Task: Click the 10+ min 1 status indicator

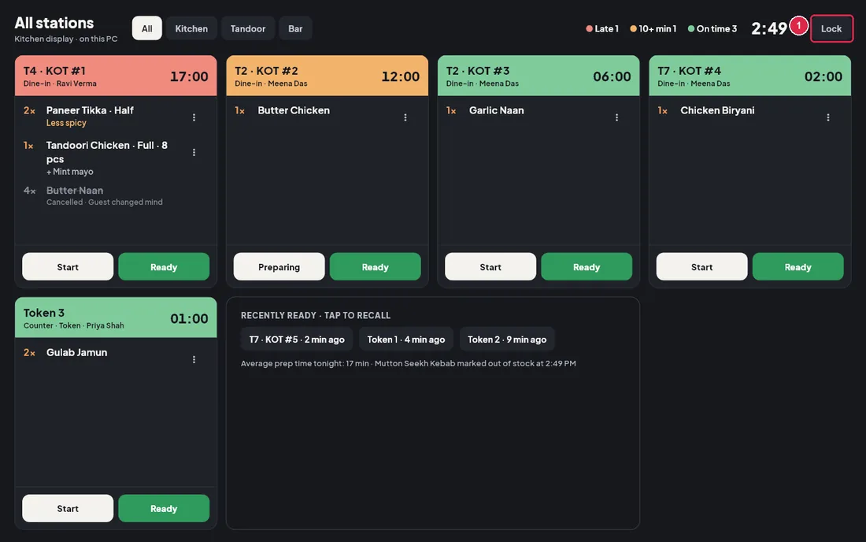Action: coord(653,28)
